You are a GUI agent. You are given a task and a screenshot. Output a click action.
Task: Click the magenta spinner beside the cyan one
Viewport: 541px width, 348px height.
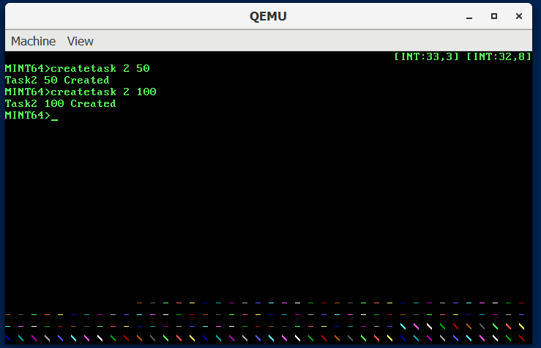click(x=417, y=326)
